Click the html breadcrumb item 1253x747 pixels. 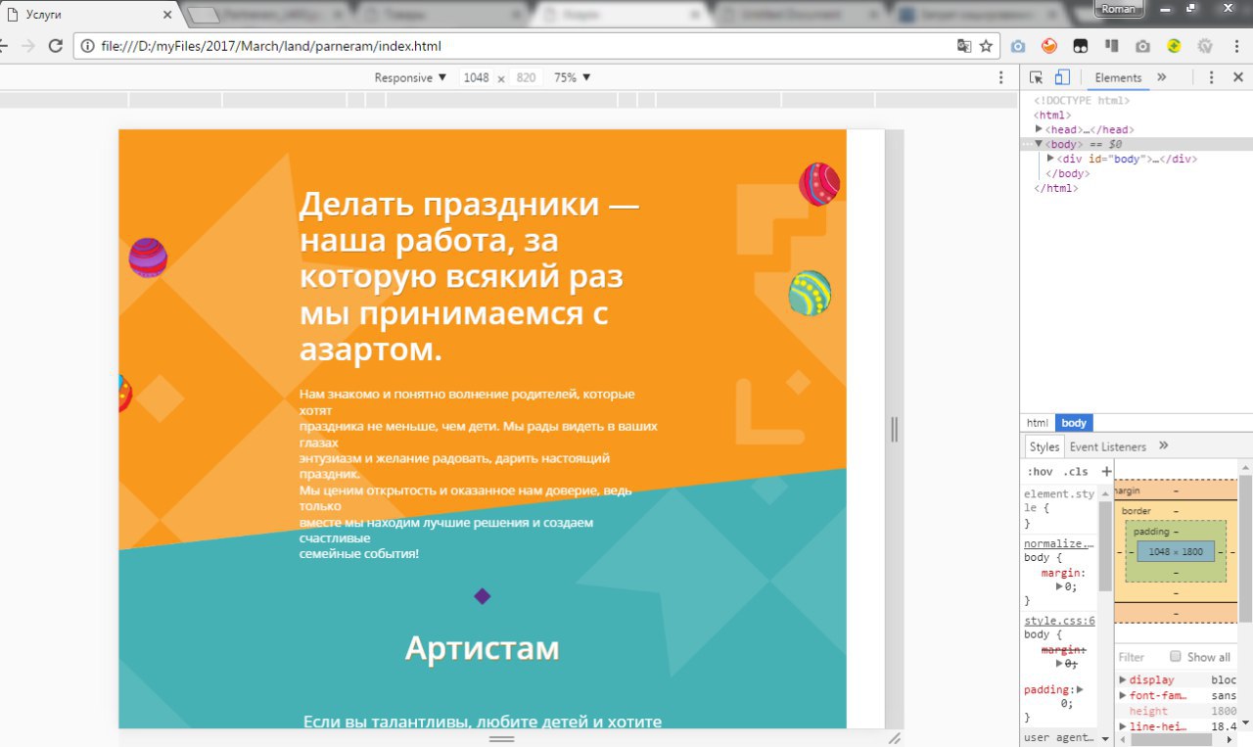point(1037,423)
